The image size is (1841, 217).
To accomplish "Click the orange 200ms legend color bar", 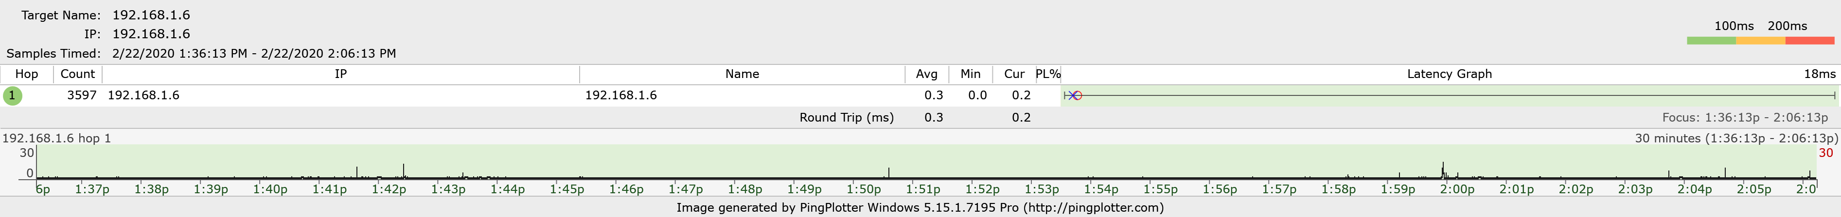I will pos(1760,41).
